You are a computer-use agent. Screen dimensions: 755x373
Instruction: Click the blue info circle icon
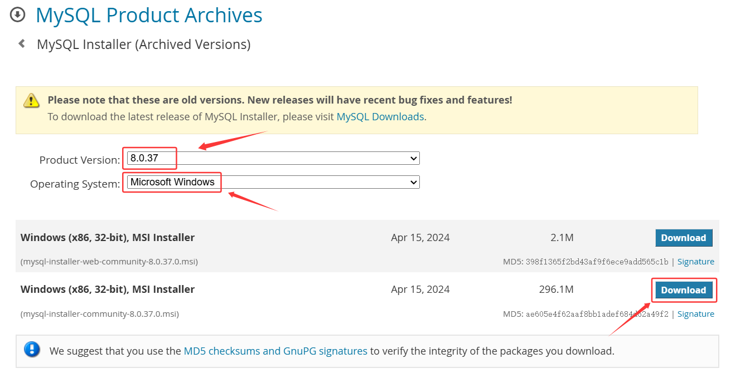pyautogui.click(x=32, y=350)
